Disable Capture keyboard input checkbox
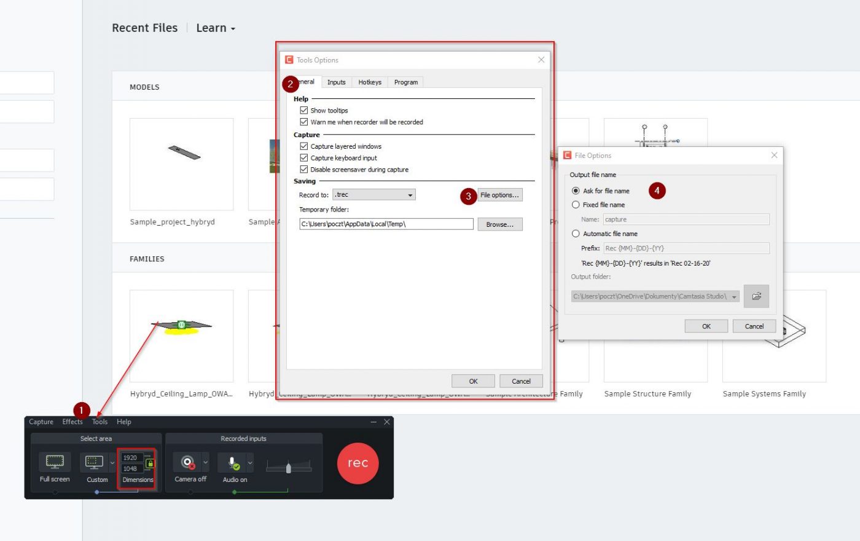The width and height of the screenshot is (860, 541). (303, 158)
